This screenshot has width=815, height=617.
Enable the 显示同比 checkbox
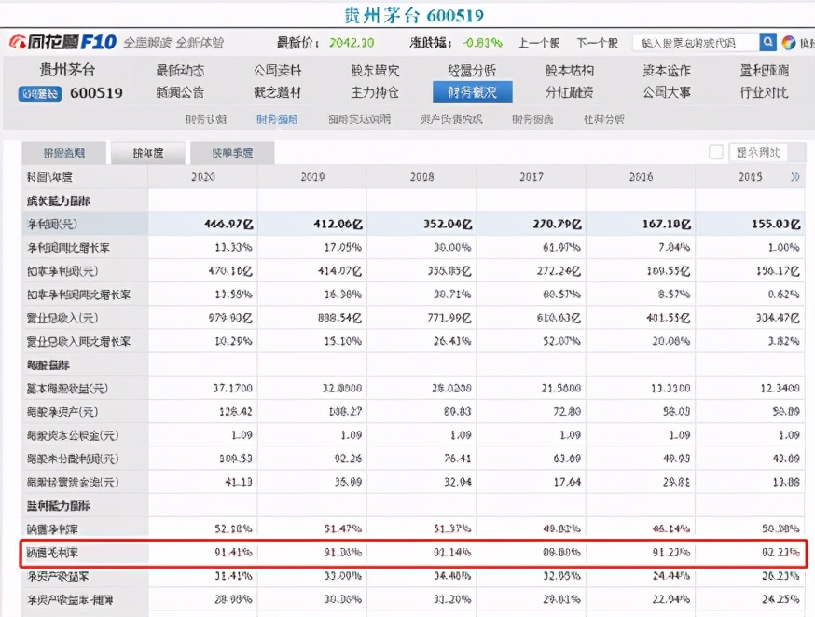[x=715, y=152]
